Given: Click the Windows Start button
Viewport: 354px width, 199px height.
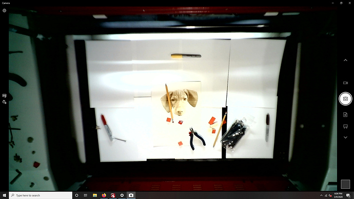Looking at the screenshot, I should coord(4,195).
